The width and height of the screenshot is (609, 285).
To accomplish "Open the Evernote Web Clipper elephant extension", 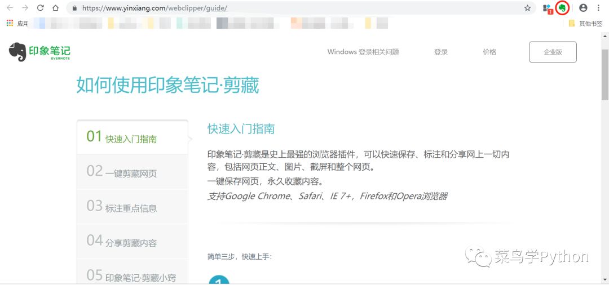I will [562, 8].
